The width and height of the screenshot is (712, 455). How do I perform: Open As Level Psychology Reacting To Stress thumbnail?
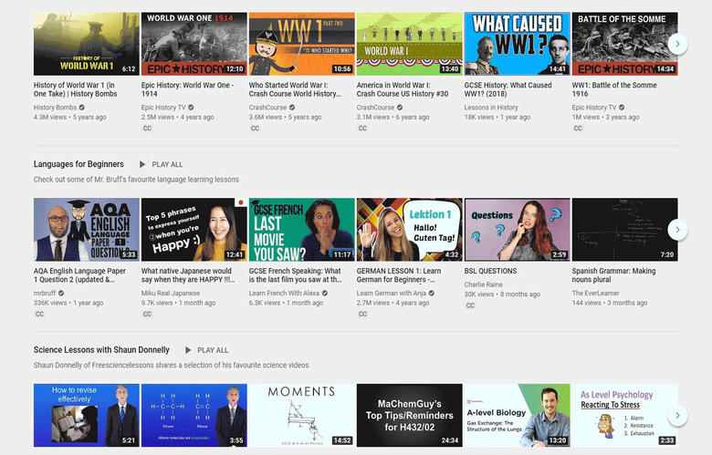[x=624, y=415]
